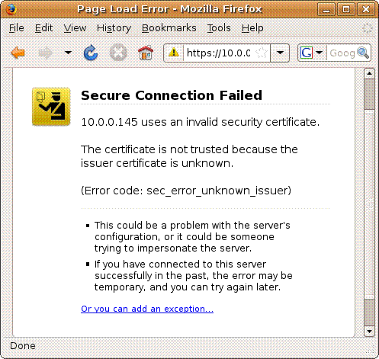This screenshot has height=359, width=379.
Task: Click 'Or you can add an exception…' link
Action: point(147,309)
